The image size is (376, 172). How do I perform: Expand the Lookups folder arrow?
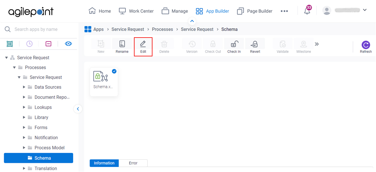click(x=24, y=107)
